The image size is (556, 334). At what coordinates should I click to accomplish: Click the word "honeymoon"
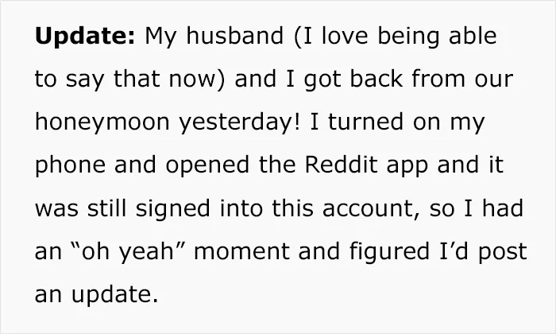point(102,123)
